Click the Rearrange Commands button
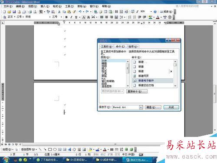The height and width of the screenshot is (163, 217). coord(137,91)
